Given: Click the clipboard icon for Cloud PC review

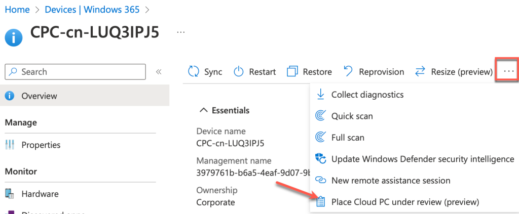Looking at the screenshot, I should pyautogui.click(x=320, y=201).
